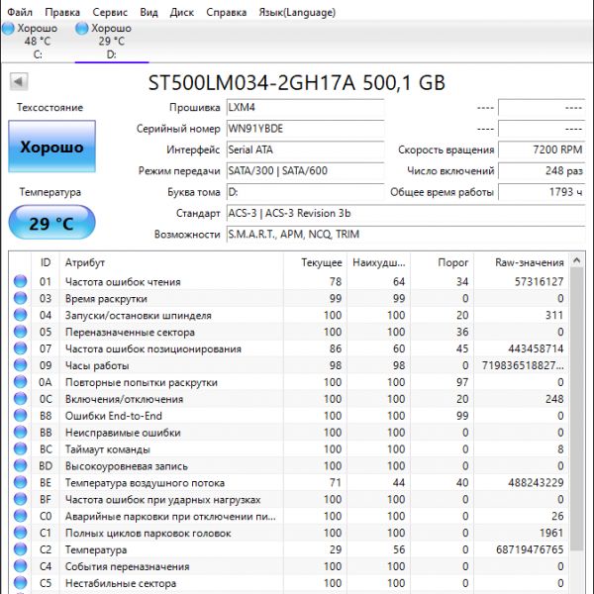Click status icon for 04 Запуски/остановки шпинделя
The image size is (594, 594).
(21, 315)
